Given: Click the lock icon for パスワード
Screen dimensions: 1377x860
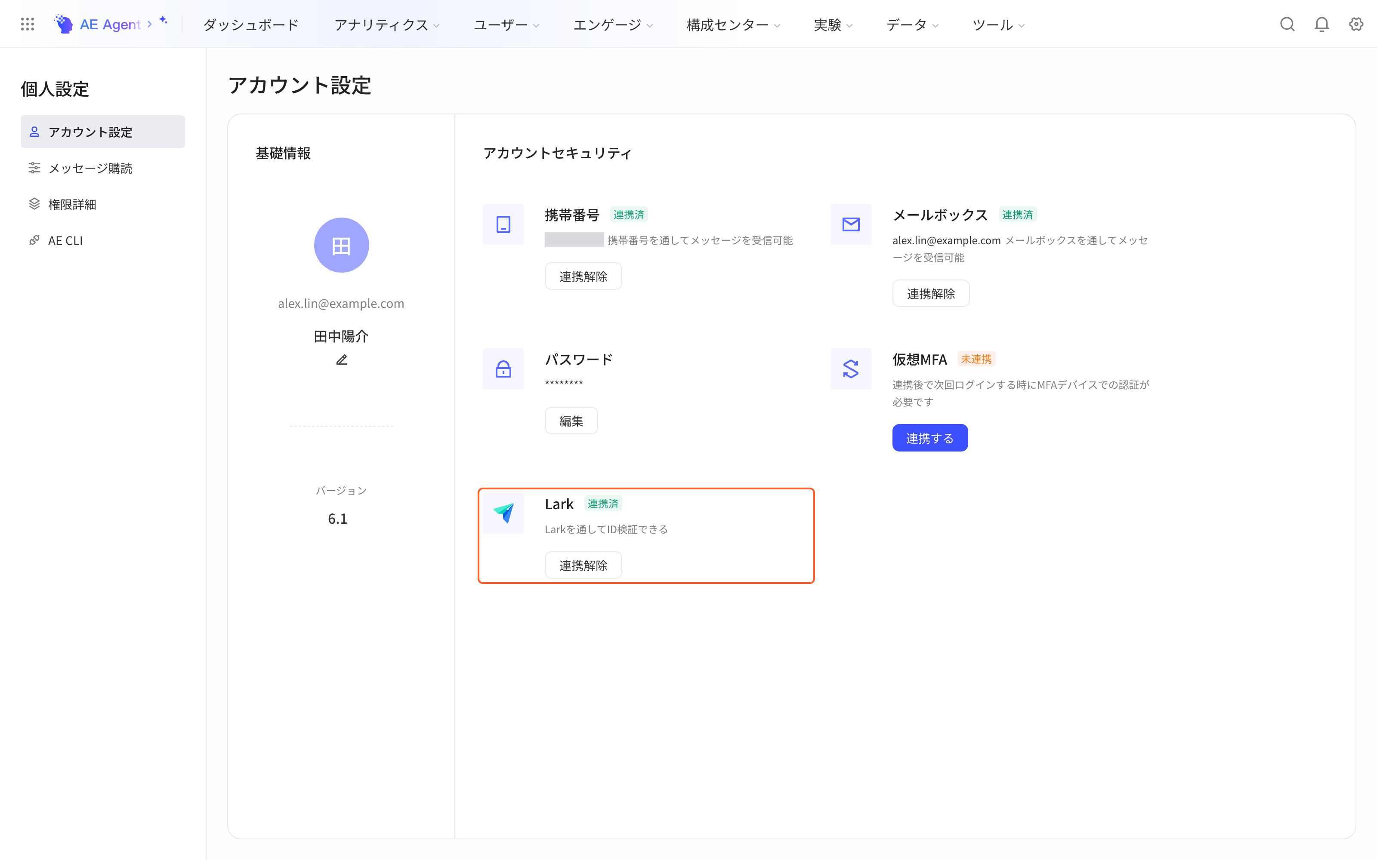Looking at the screenshot, I should [x=503, y=369].
